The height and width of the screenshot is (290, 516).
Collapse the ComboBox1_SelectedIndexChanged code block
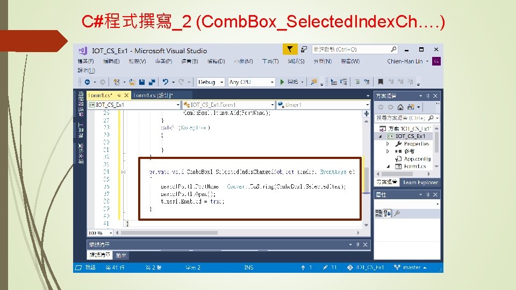[x=124, y=172]
